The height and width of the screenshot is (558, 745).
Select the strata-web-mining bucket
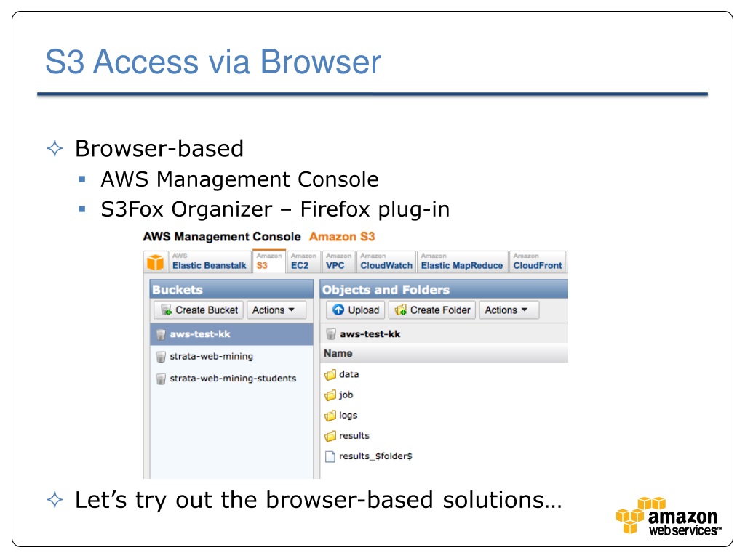click(x=232, y=356)
